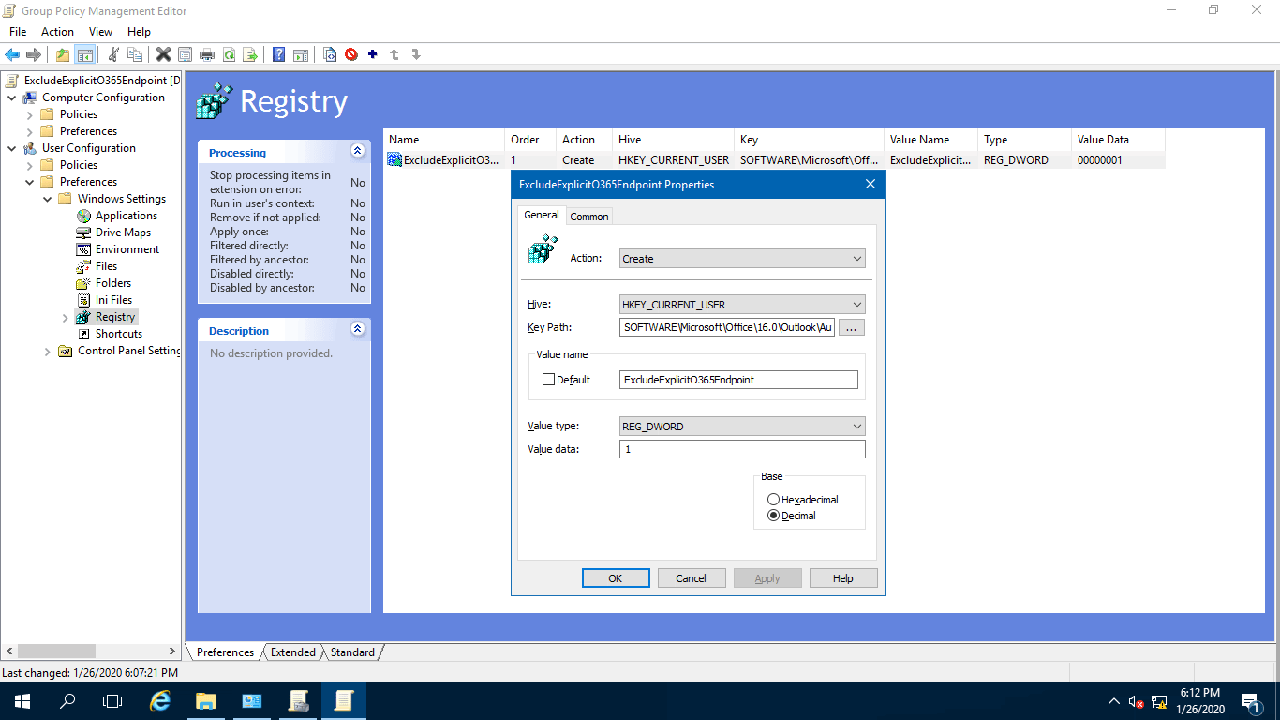
Task: Switch to the Standard bottom tab
Action: (352, 652)
